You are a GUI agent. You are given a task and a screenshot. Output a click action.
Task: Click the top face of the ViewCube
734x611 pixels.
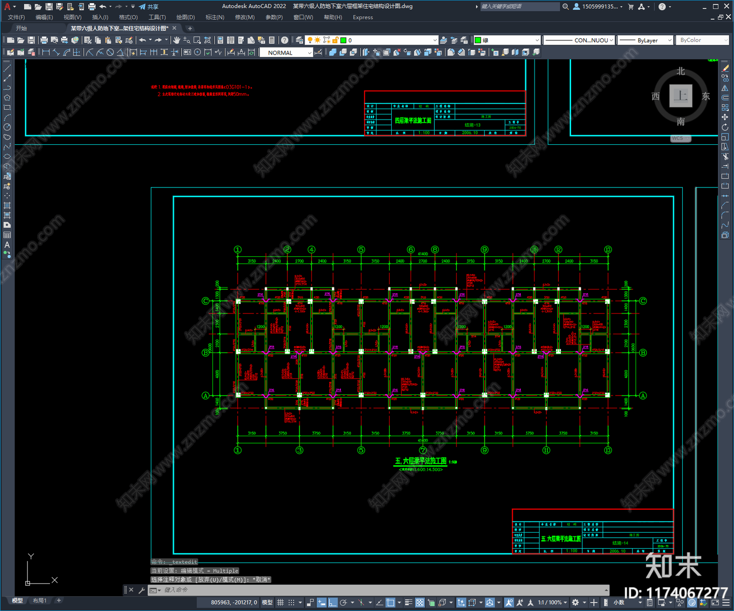pos(680,96)
